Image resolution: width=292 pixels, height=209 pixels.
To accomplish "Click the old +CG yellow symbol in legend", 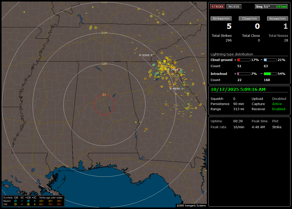I will click(28, 204).
